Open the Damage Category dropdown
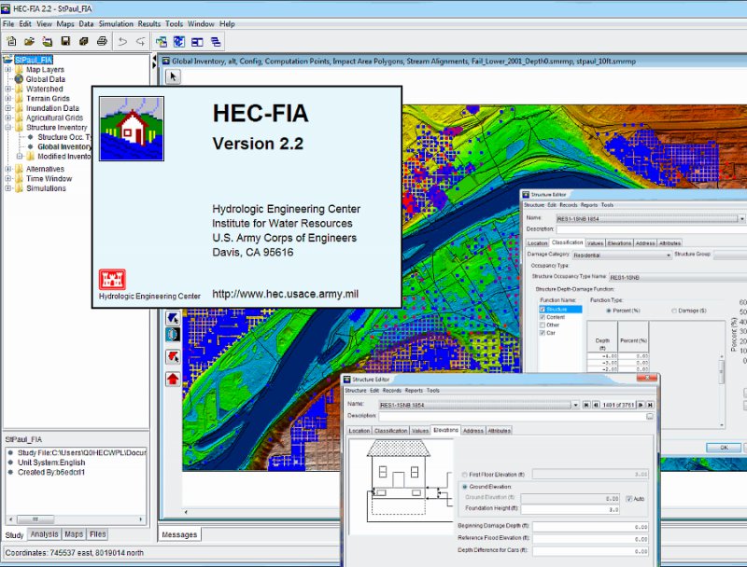747x567 pixels. pyautogui.click(x=622, y=255)
